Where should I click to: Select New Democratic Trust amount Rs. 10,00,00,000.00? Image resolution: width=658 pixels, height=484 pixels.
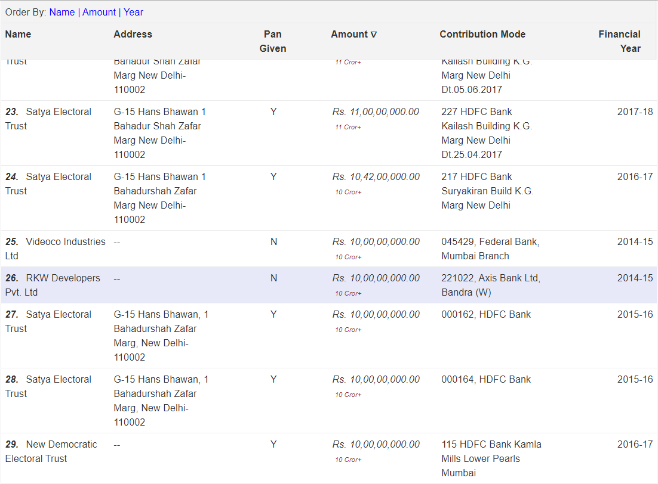pos(376,445)
